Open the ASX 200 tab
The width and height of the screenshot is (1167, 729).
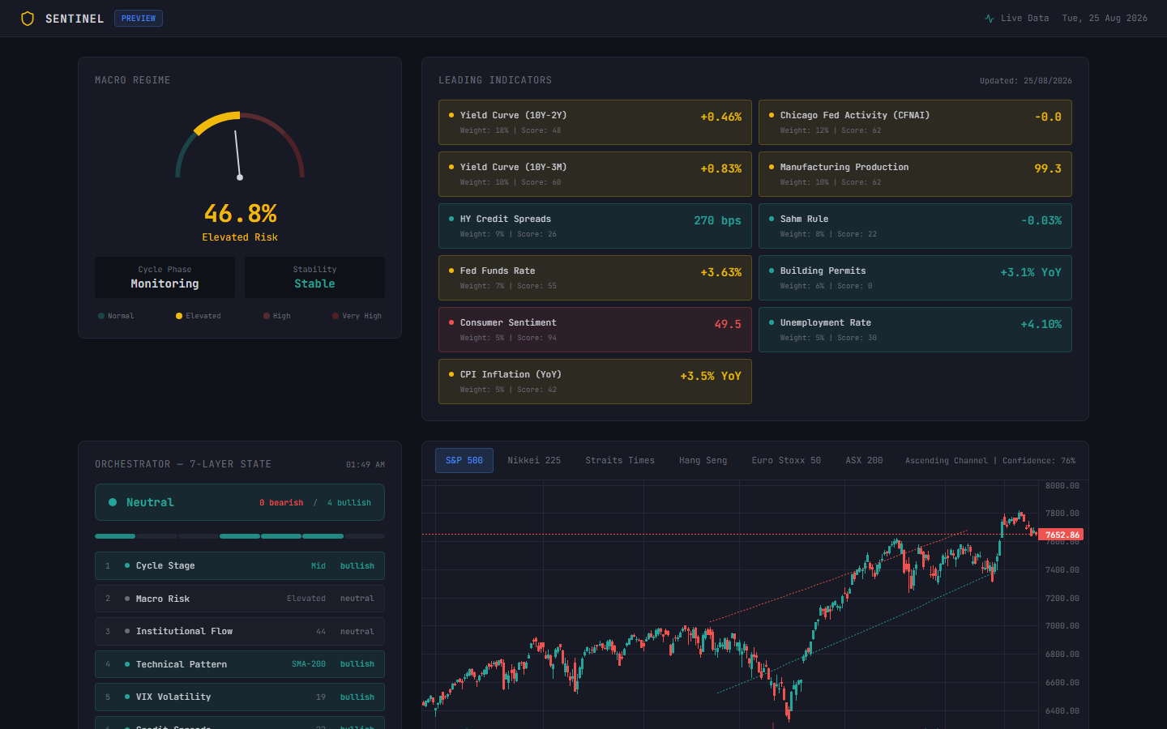(x=864, y=460)
